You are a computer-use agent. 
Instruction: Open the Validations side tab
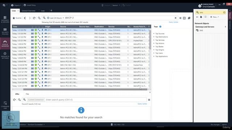pos(230,25)
